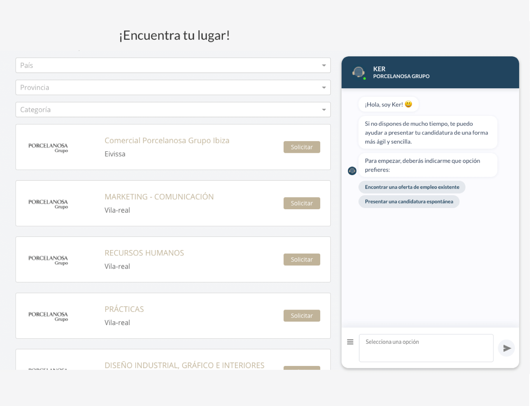The width and height of the screenshot is (530, 406).
Task: Open PRÁCTICAS job title
Action: [x=124, y=309]
